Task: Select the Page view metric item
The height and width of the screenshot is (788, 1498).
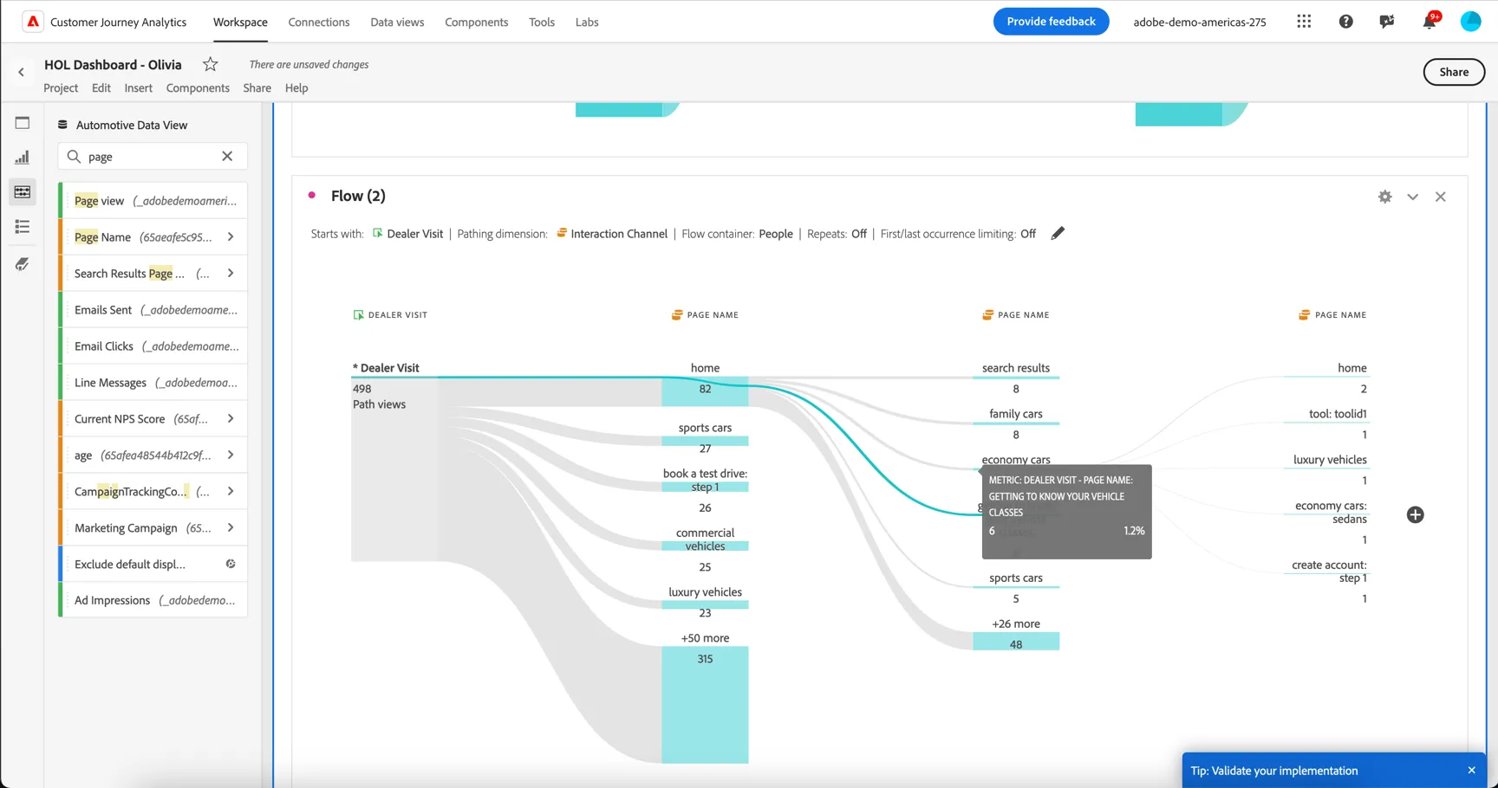Action: pos(153,201)
